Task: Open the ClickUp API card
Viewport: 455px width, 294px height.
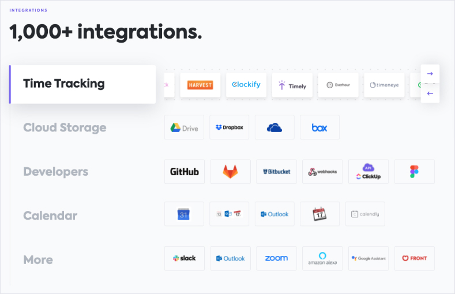Action: point(368,172)
